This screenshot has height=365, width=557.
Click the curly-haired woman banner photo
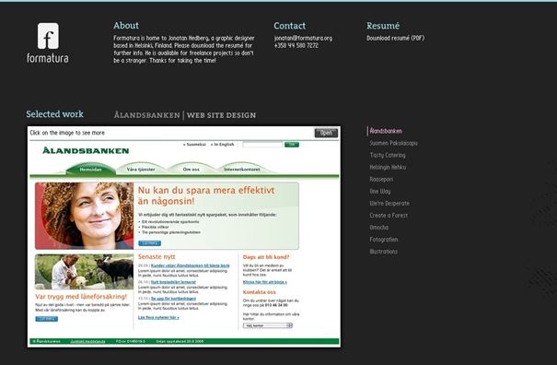[84, 216]
